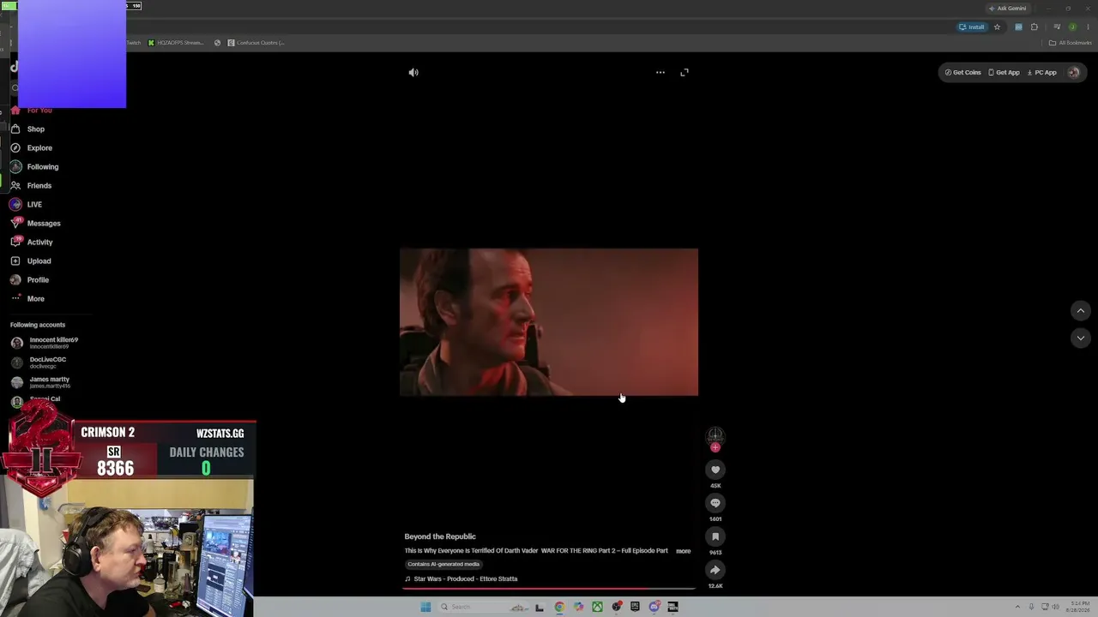Bookmark this page with the star icon
Screen dimensions: 1098x617
(997, 27)
